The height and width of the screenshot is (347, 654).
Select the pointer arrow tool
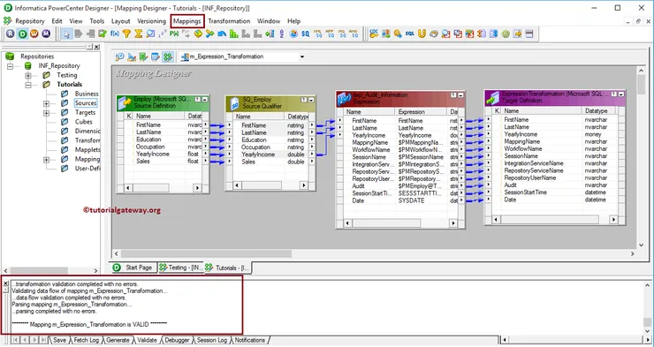(x=66, y=34)
